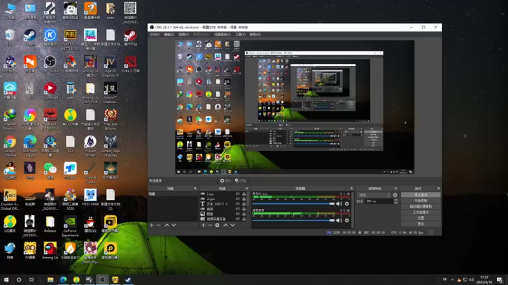Open gear settings for second audio mixer track

[x=347, y=220]
